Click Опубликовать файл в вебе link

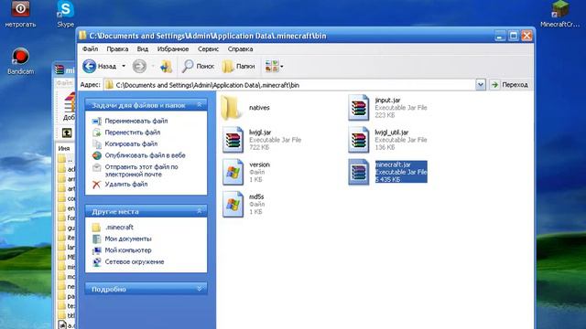(x=145, y=155)
